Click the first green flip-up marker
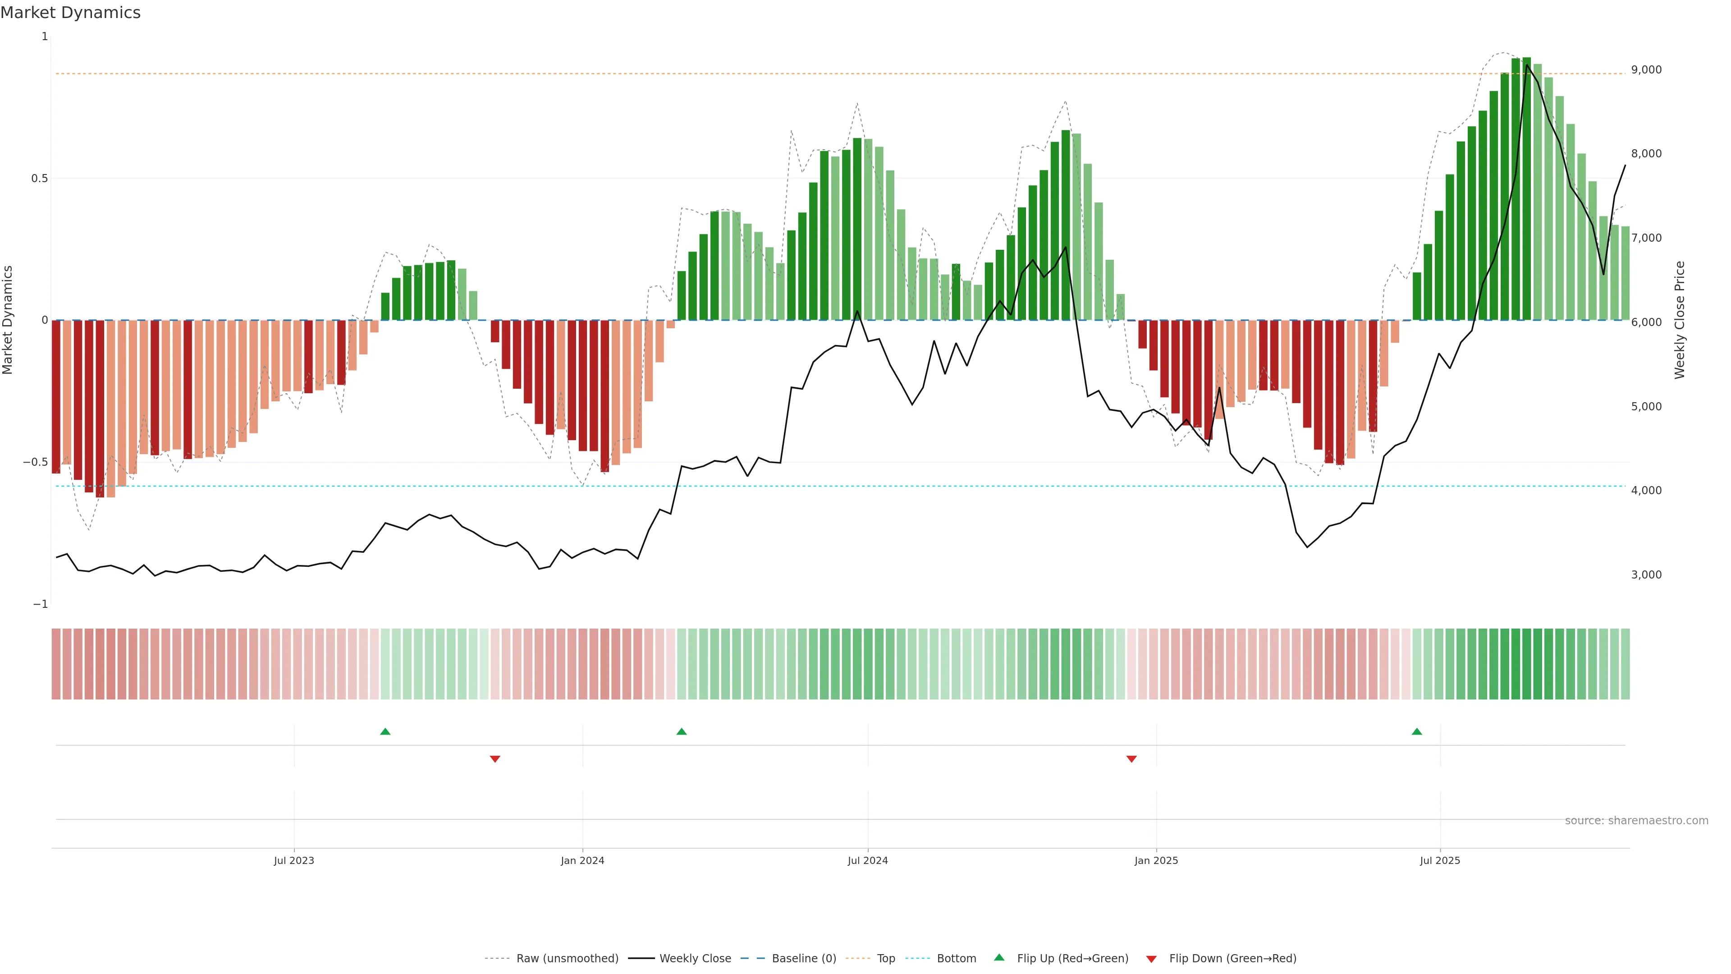This screenshot has width=1731, height=974. click(x=385, y=731)
